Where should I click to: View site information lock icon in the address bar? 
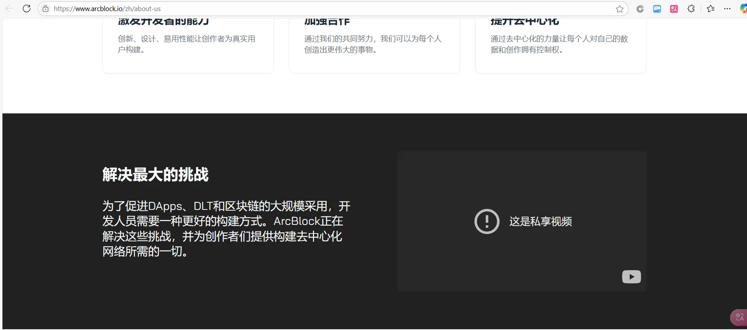pos(45,8)
